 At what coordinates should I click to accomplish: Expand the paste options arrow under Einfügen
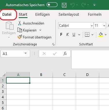point(9,37)
